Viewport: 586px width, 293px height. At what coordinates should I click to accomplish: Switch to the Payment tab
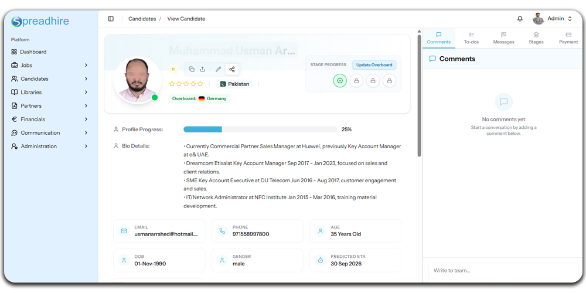(568, 38)
